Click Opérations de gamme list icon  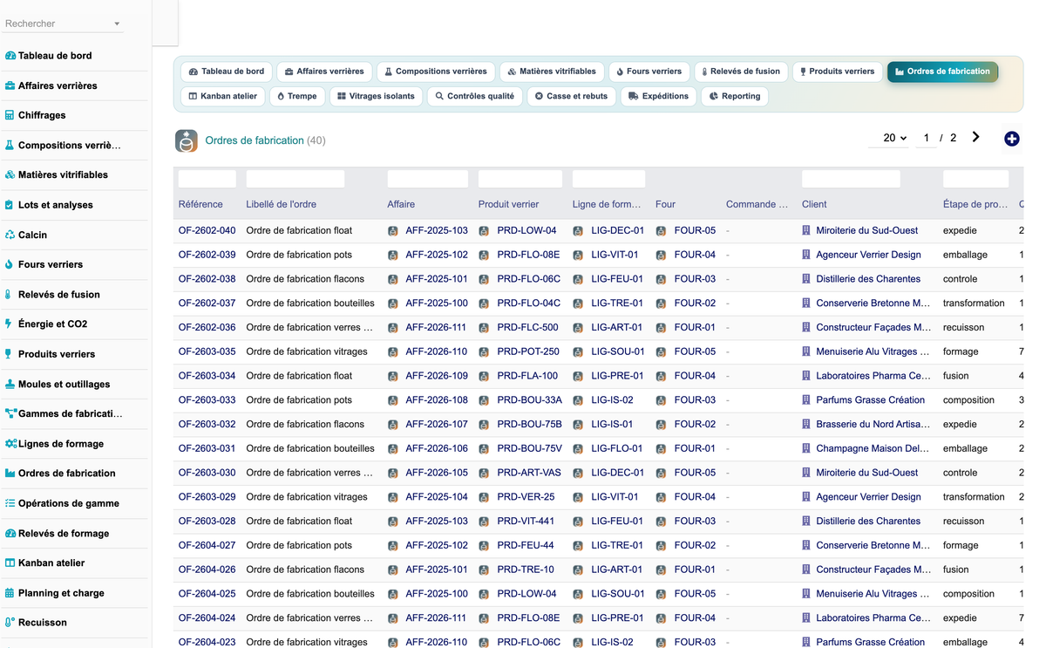point(10,503)
